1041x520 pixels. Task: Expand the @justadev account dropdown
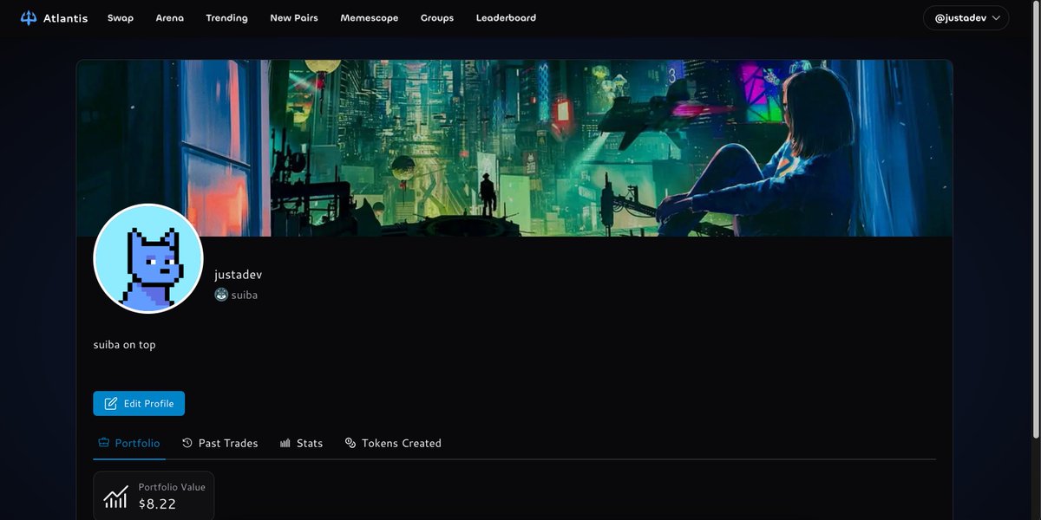tap(966, 18)
